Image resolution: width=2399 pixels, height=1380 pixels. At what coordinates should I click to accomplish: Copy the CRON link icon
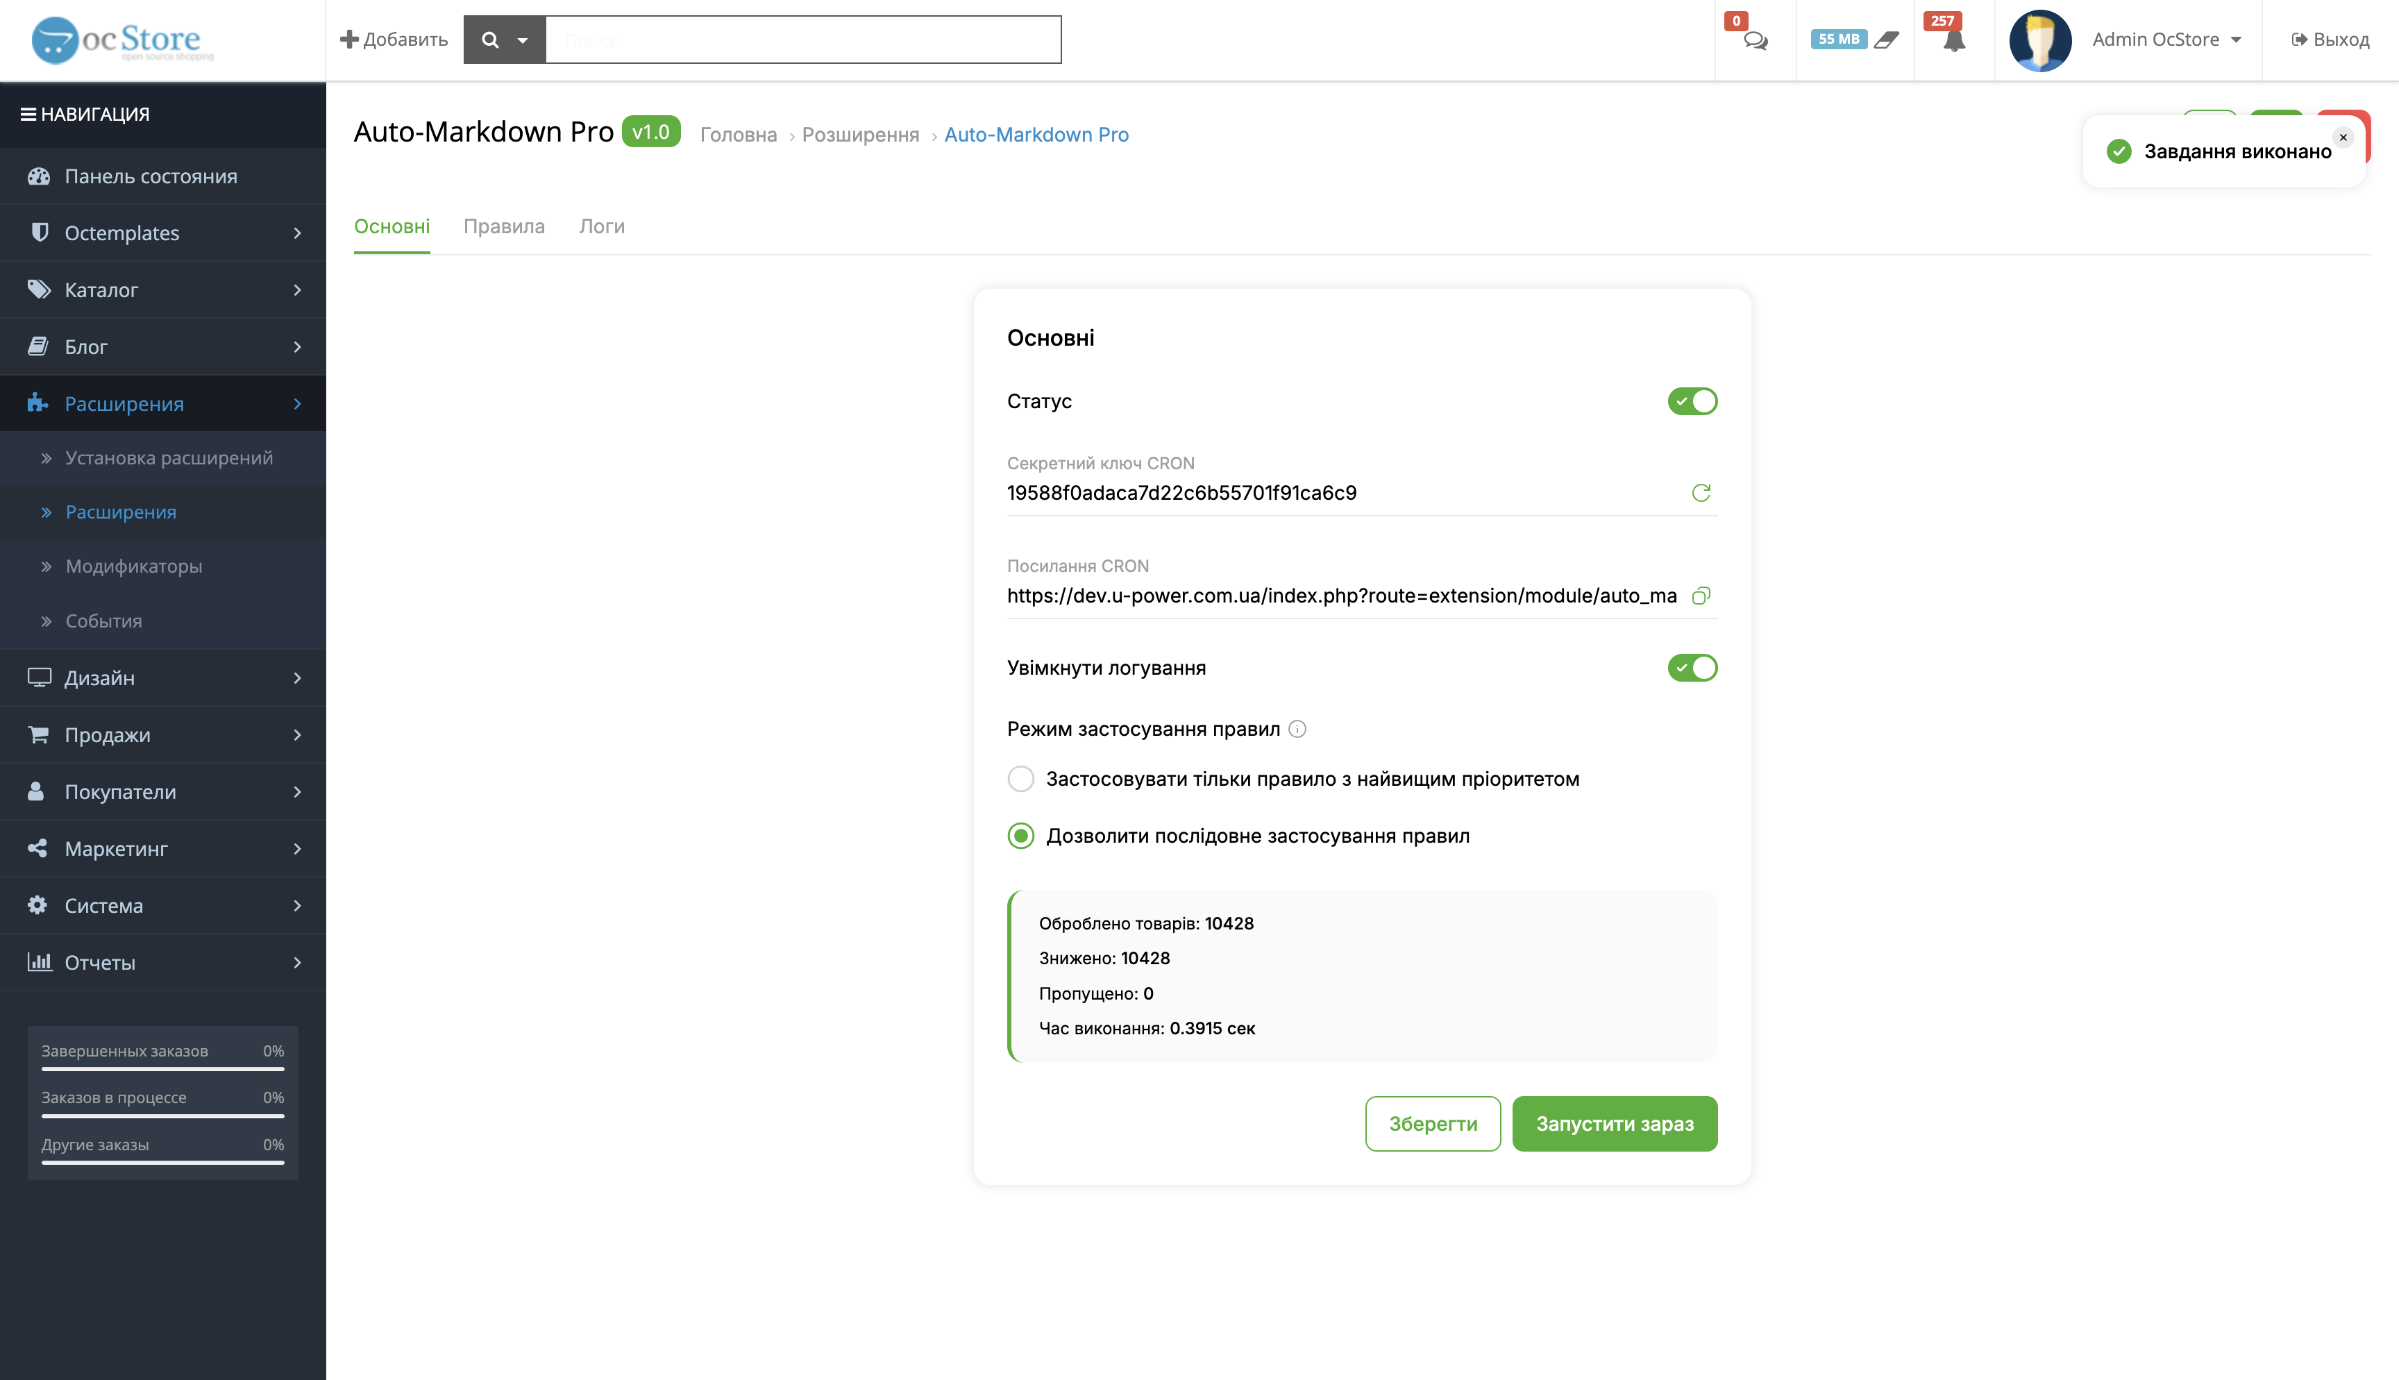pyautogui.click(x=1701, y=595)
